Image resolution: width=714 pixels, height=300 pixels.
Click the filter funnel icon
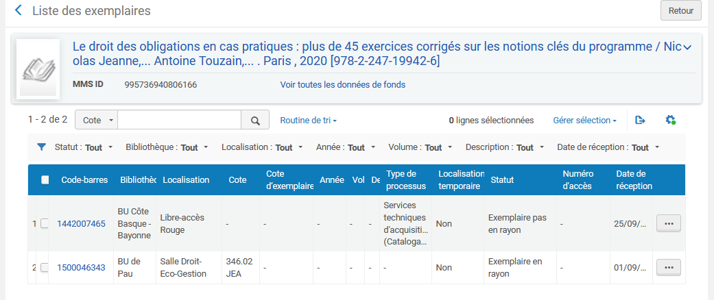tap(41, 147)
